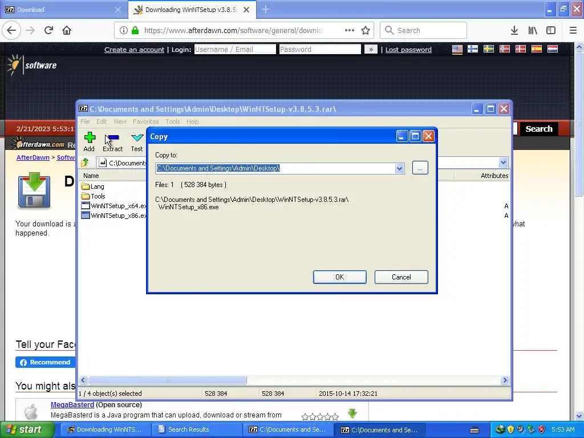Select the Norwegian flag language
This screenshot has width=584, height=438.
point(505,49)
